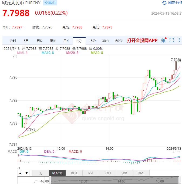Enable the KDJ indicator
Viewport: 182px width, 186px height.
74,173
